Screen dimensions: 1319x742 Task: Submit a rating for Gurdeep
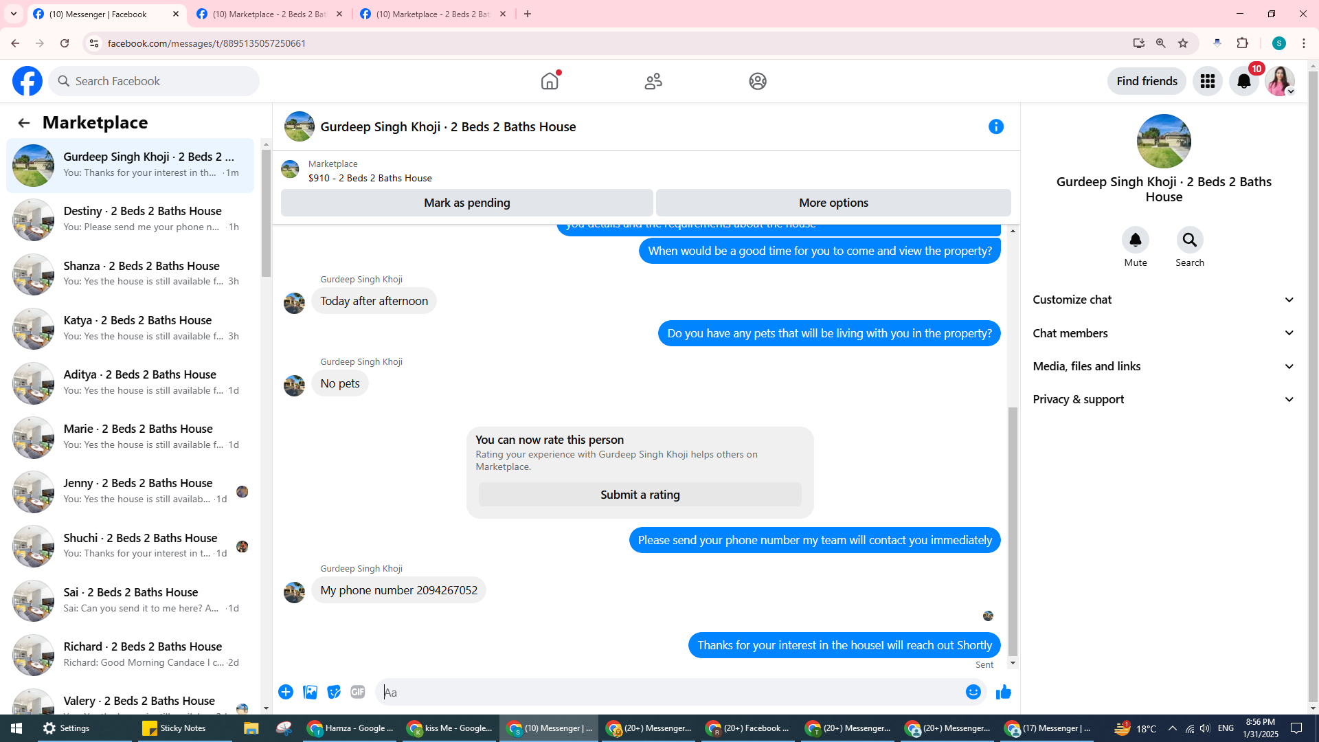pos(640,495)
